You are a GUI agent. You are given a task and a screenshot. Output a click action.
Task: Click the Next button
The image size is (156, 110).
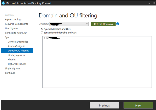tap(138, 105)
